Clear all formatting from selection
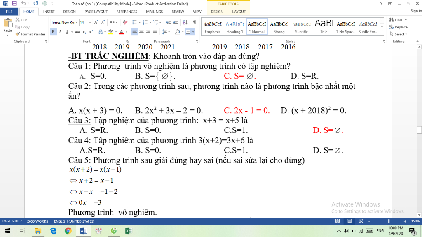 [x=125, y=22]
